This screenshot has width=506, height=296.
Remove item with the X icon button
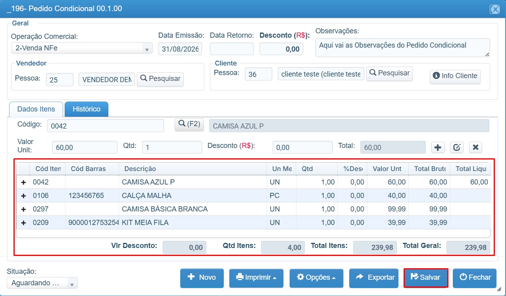pos(475,148)
